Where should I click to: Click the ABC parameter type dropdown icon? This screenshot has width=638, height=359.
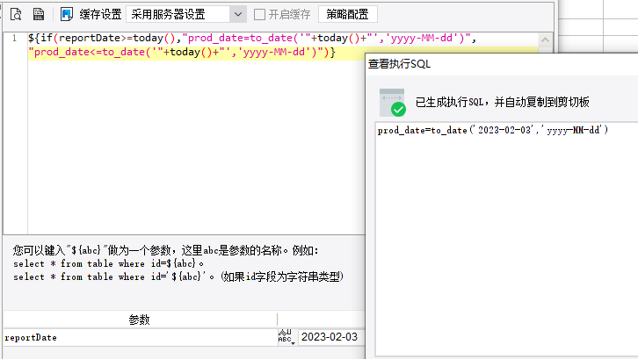286,337
